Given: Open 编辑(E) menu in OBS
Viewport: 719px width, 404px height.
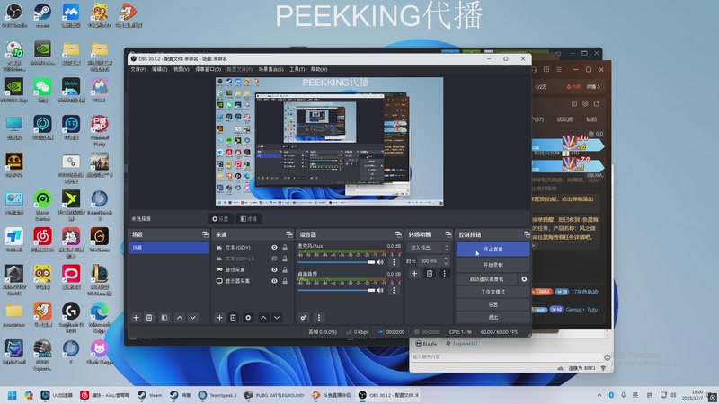Looking at the screenshot, I should (x=160, y=69).
